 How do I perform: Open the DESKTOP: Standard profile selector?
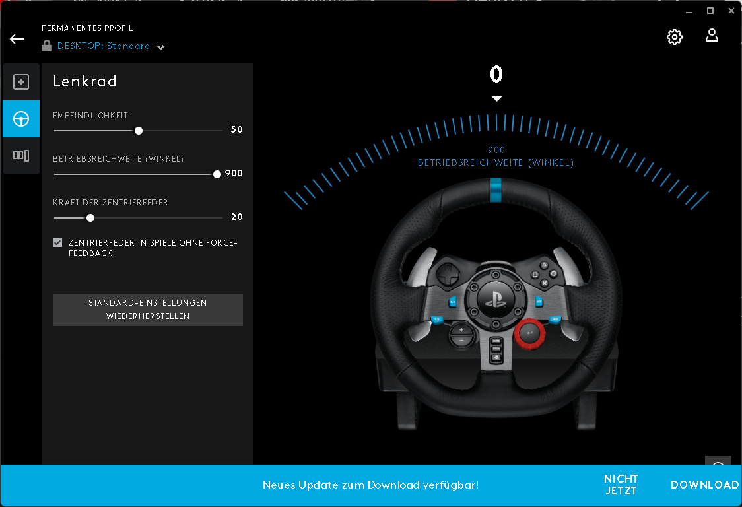point(104,46)
